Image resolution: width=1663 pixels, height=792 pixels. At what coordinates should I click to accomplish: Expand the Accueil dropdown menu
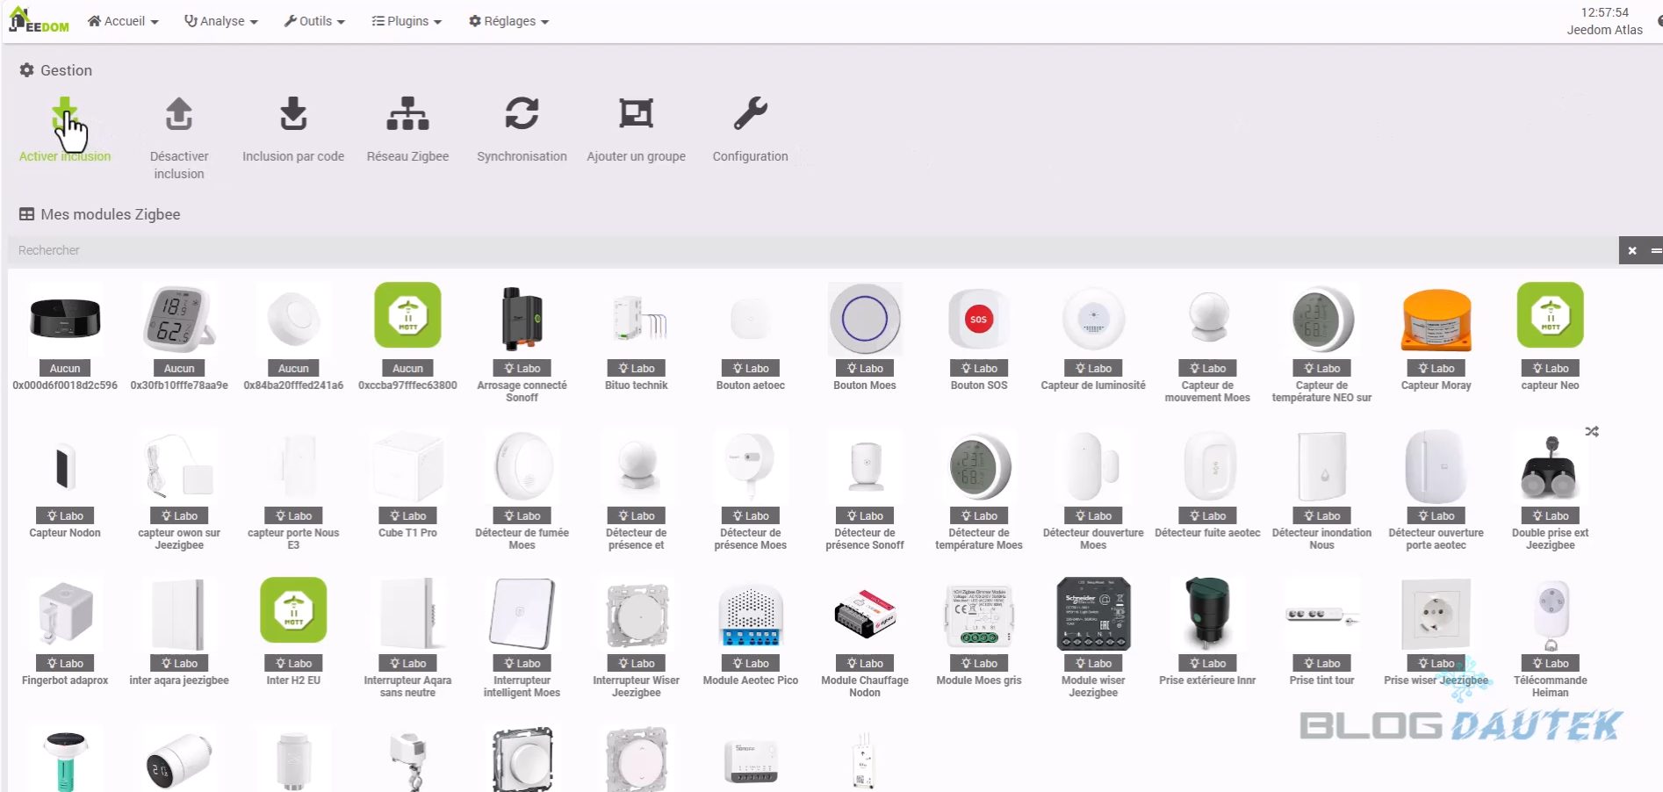pos(123,21)
